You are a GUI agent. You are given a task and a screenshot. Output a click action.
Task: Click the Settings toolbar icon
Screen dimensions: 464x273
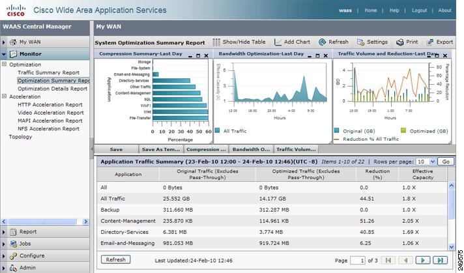click(360, 42)
